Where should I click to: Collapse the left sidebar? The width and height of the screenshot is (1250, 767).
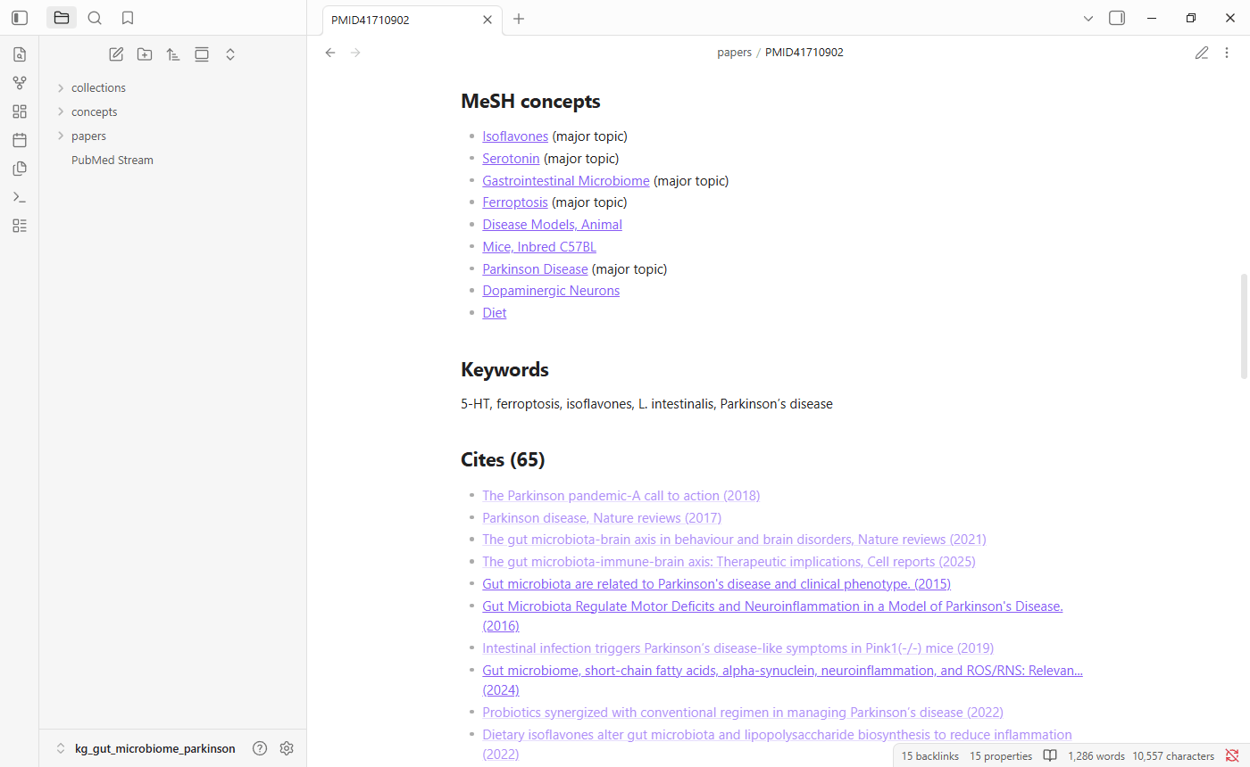coord(20,18)
